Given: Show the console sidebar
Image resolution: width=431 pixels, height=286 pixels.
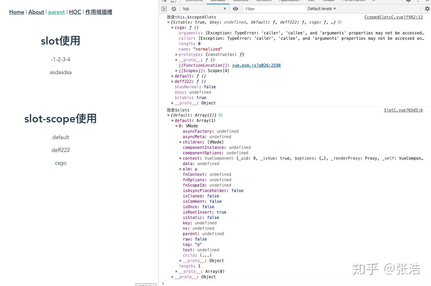Looking at the screenshot, I should [x=164, y=9].
